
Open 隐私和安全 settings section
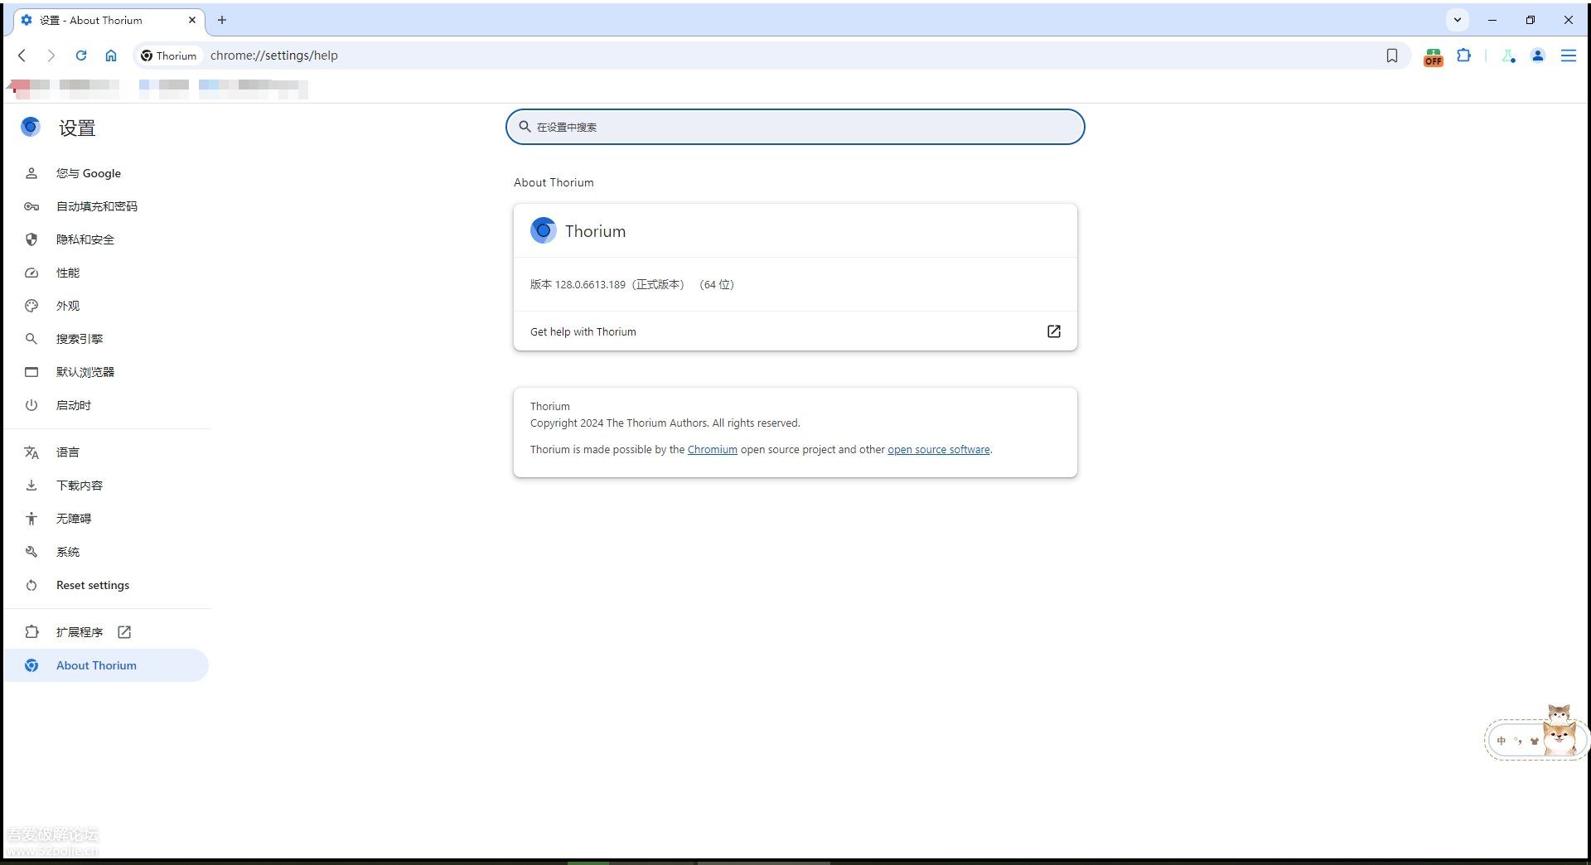[x=106, y=239]
